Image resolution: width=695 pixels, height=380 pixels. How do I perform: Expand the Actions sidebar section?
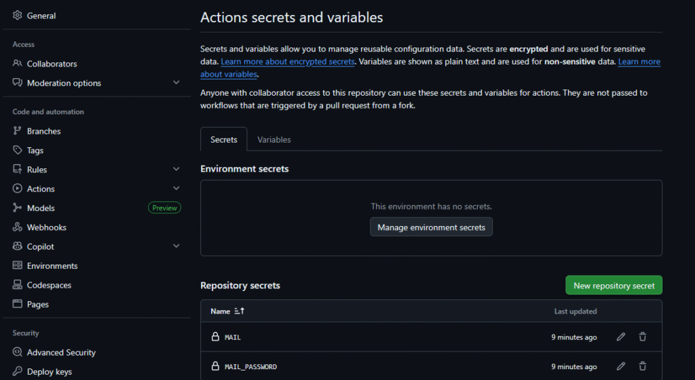coord(176,189)
